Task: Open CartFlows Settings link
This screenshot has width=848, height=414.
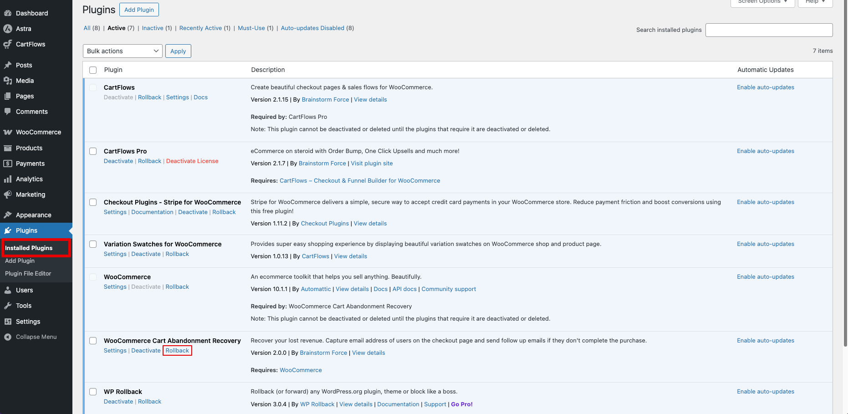Action: pos(178,97)
